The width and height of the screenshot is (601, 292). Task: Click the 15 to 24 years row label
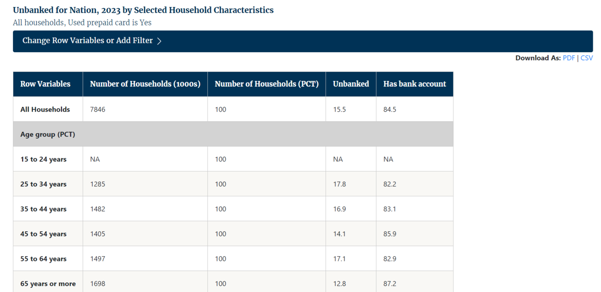[43, 160]
